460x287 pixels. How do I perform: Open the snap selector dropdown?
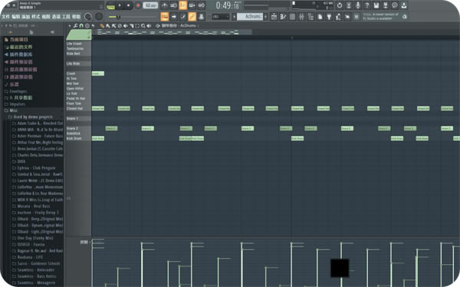(x=220, y=17)
